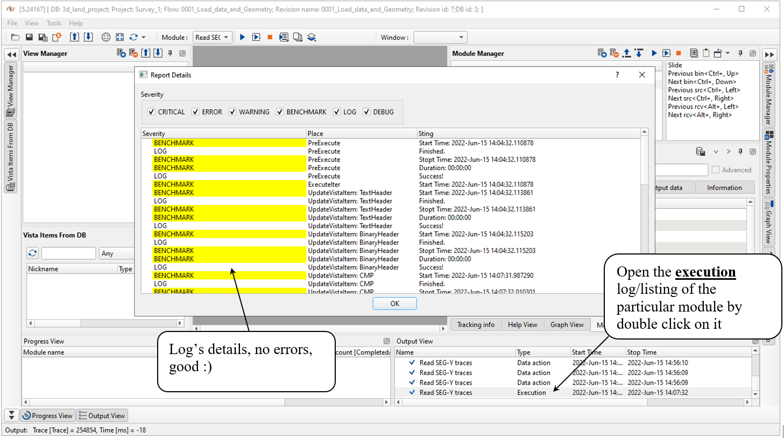Viewport: 784px width, 438px height.
Task: Click add module icon in Module Manager
Action: click(x=602, y=53)
